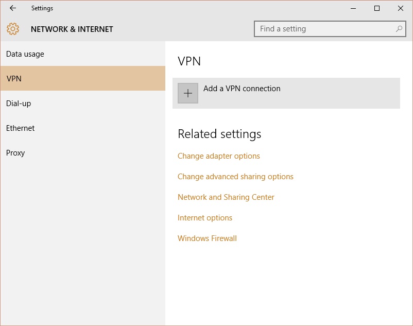Click the Network & Internet heading

coord(72,29)
